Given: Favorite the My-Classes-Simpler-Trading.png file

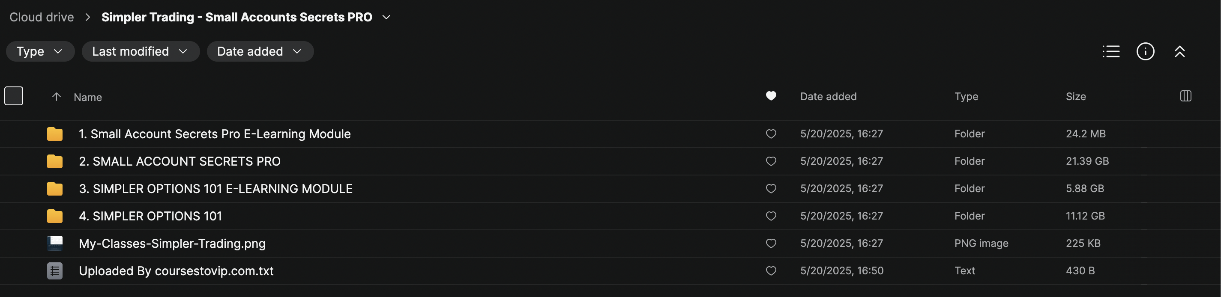Looking at the screenshot, I should click(x=771, y=244).
